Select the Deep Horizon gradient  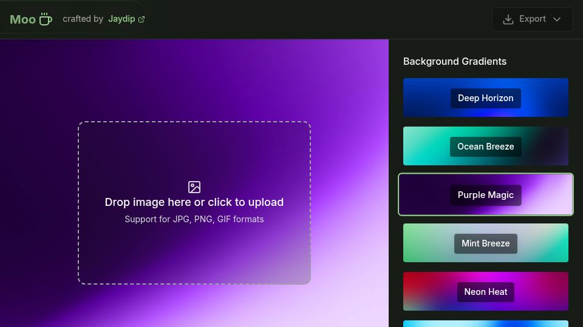[486, 97]
